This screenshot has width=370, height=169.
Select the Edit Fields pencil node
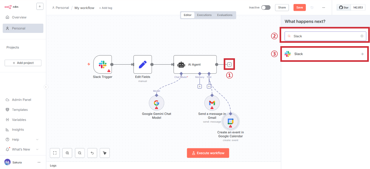click(x=142, y=65)
